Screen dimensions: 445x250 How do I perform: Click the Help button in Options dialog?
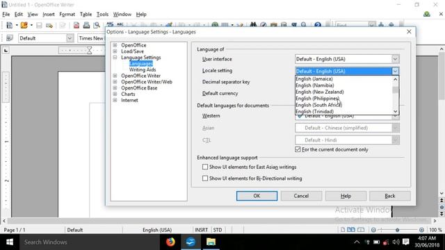point(346,196)
